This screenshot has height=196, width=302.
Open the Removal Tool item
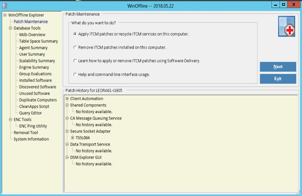(x=26, y=133)
